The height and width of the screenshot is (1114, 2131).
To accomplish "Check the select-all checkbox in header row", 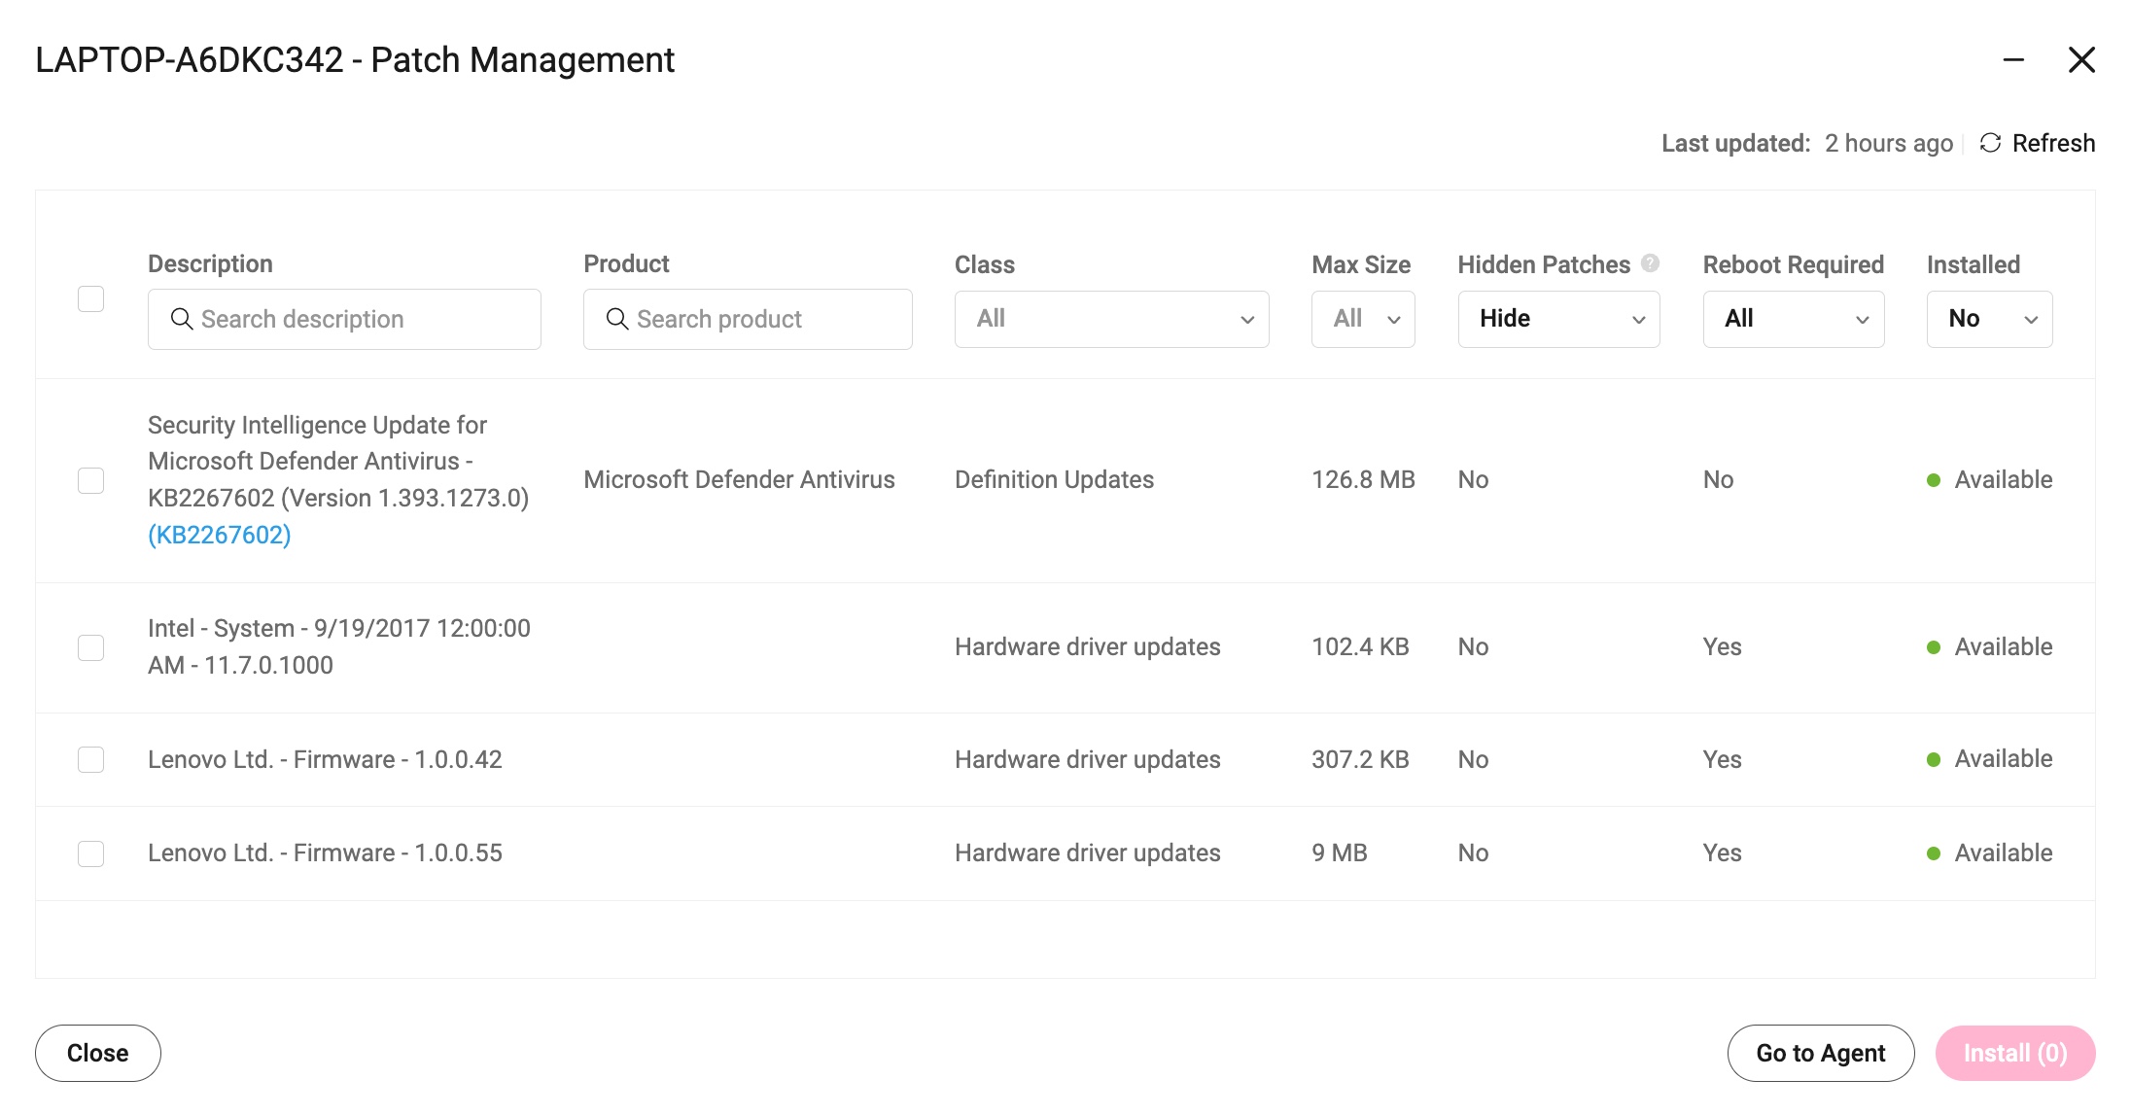I will coord(91,299).
